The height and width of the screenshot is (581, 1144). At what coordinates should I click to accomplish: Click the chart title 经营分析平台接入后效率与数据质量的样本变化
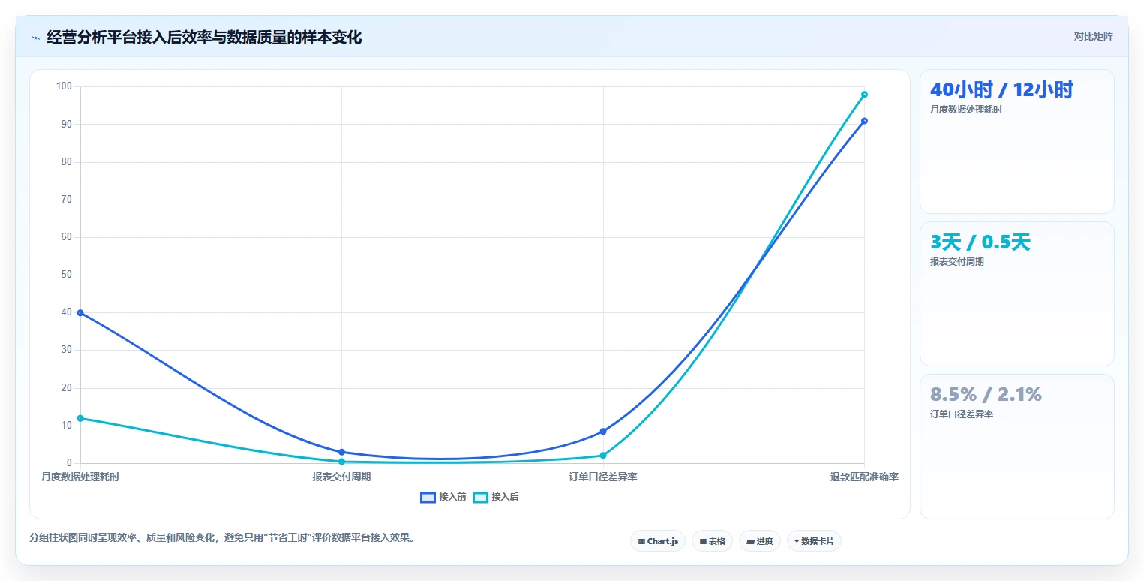[x=204, y=38]
